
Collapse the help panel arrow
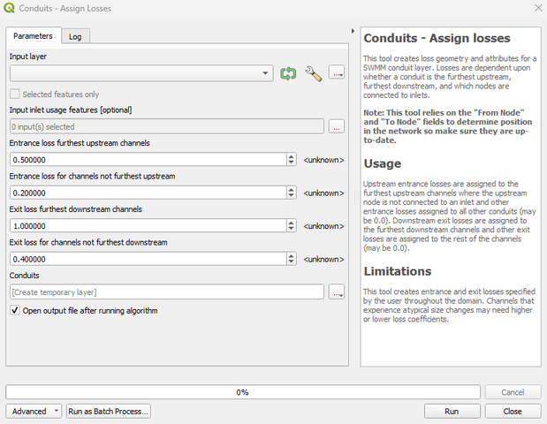[x=353, y=31]
